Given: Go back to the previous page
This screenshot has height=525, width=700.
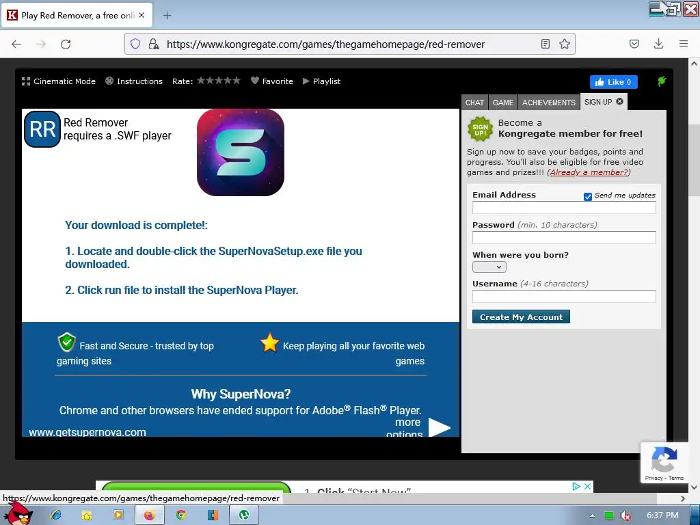Looking at the screenshot, I should [16, 44].
